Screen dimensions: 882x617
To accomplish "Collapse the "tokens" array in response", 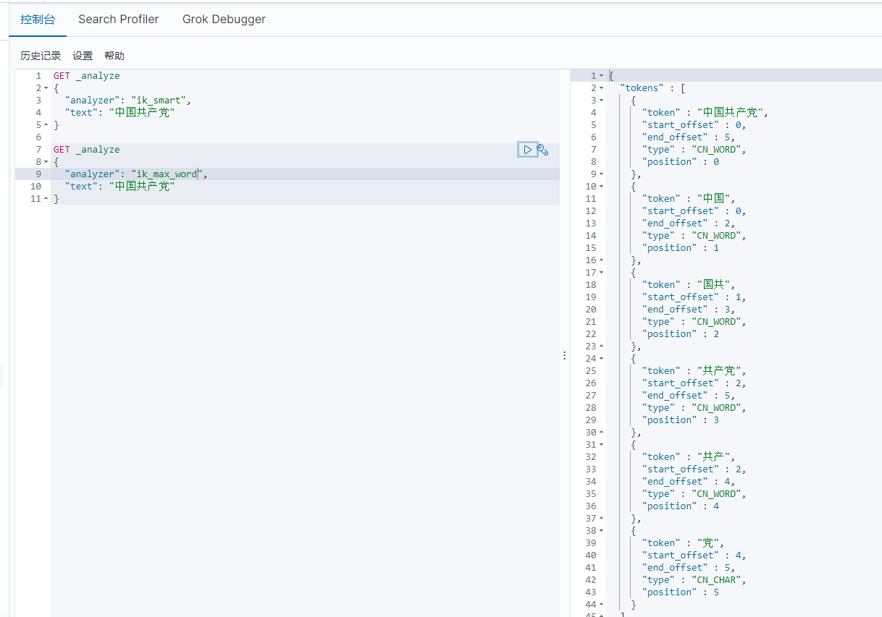I will click(x=601, y=88).
